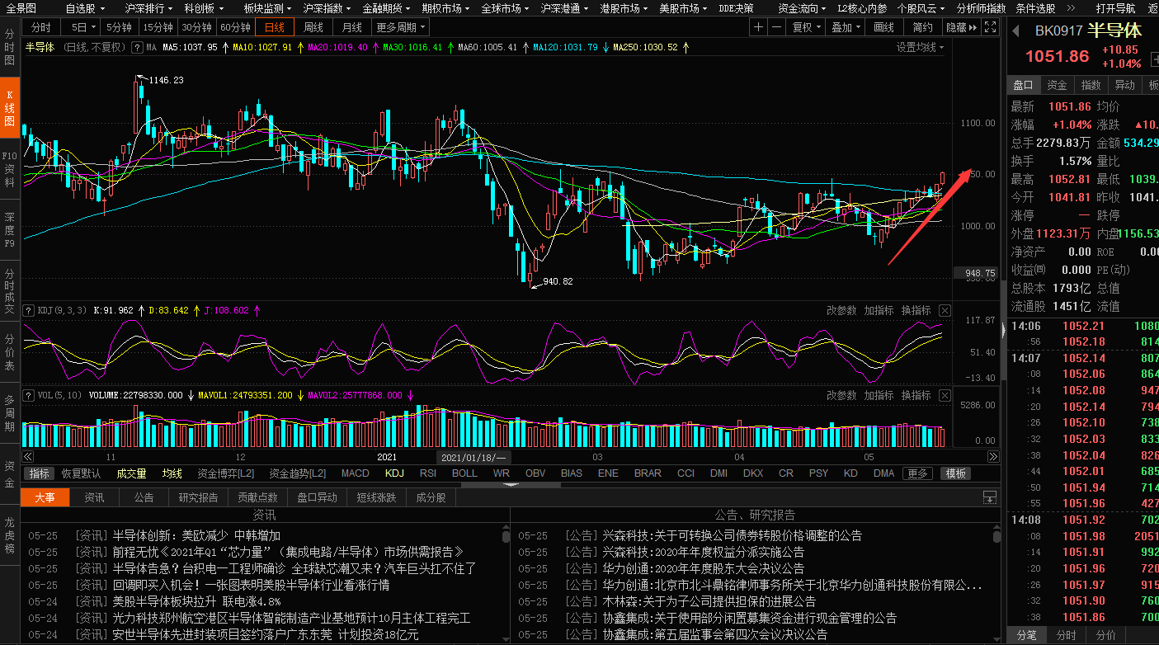Click the double-arrow more icon after 隐藏

coord(972,27)
